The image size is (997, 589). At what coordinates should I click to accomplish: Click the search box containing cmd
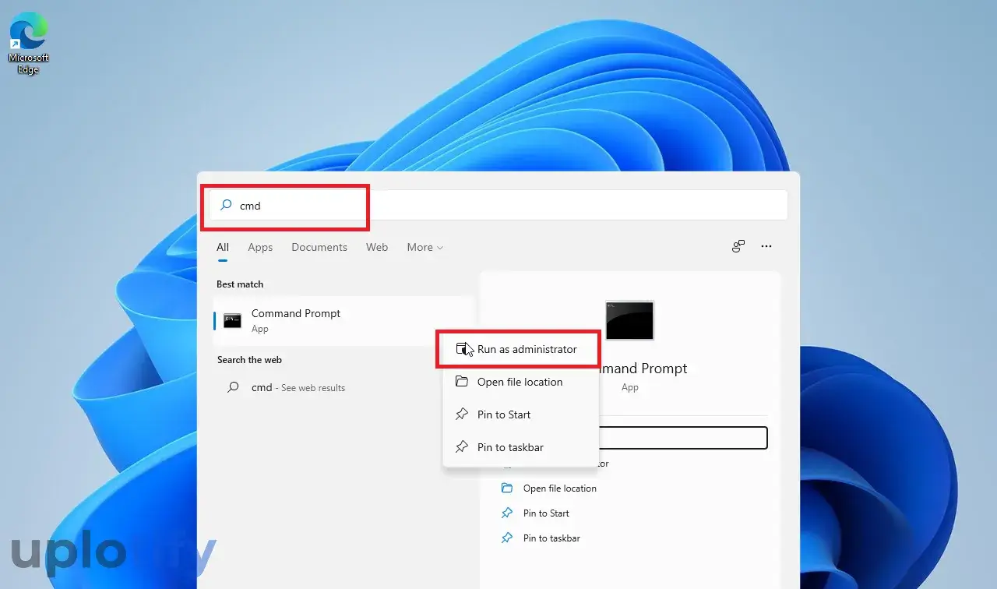498,206
